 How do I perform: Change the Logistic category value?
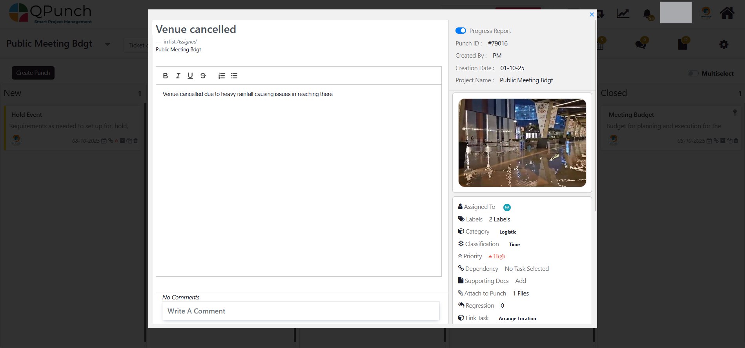click(507, 232)
